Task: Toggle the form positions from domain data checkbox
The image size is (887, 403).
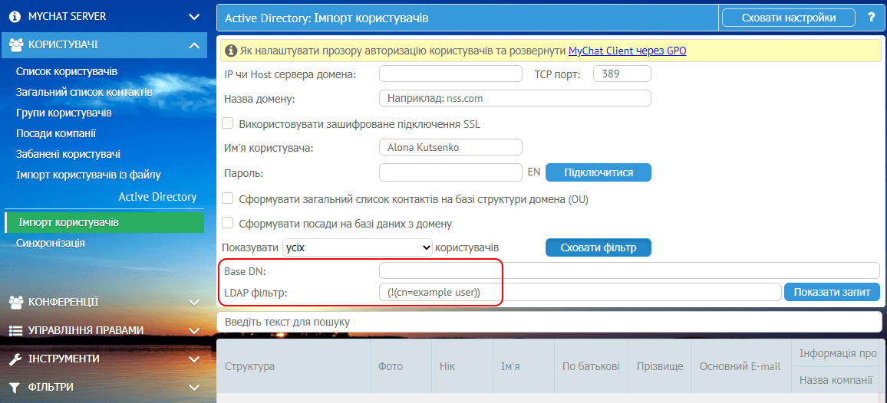Action: pyautogui.click(x=228, y=223)
